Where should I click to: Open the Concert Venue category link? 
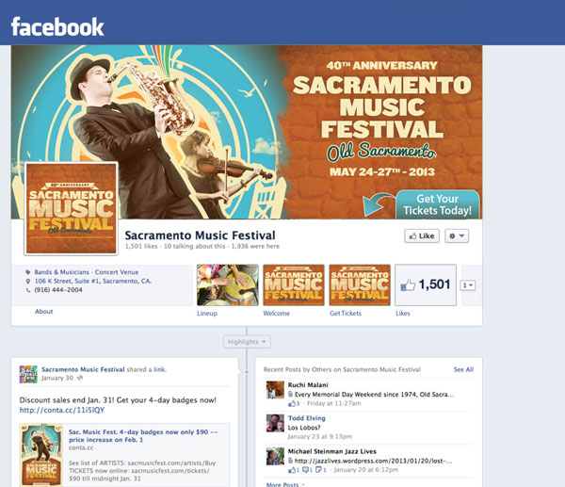click(117, 272)
